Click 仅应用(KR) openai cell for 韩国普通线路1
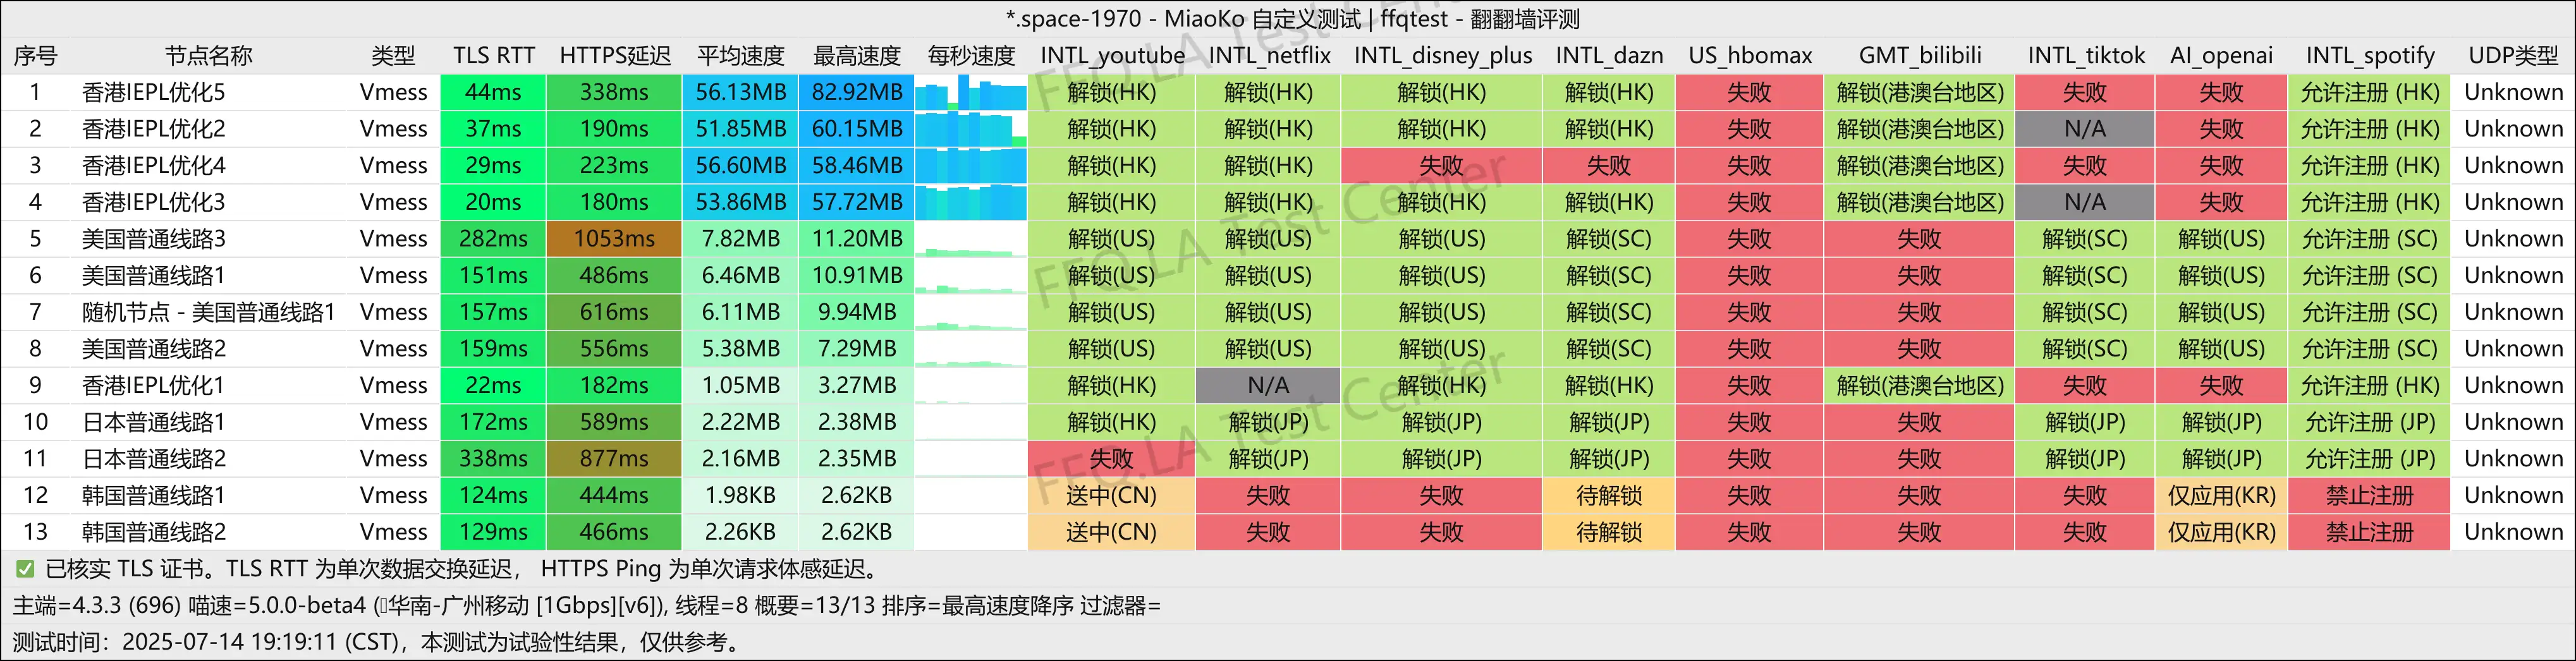 click(x=2221, y=495)
